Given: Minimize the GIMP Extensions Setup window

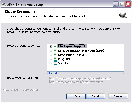Looking at the screenshot, I should (116, 4).
